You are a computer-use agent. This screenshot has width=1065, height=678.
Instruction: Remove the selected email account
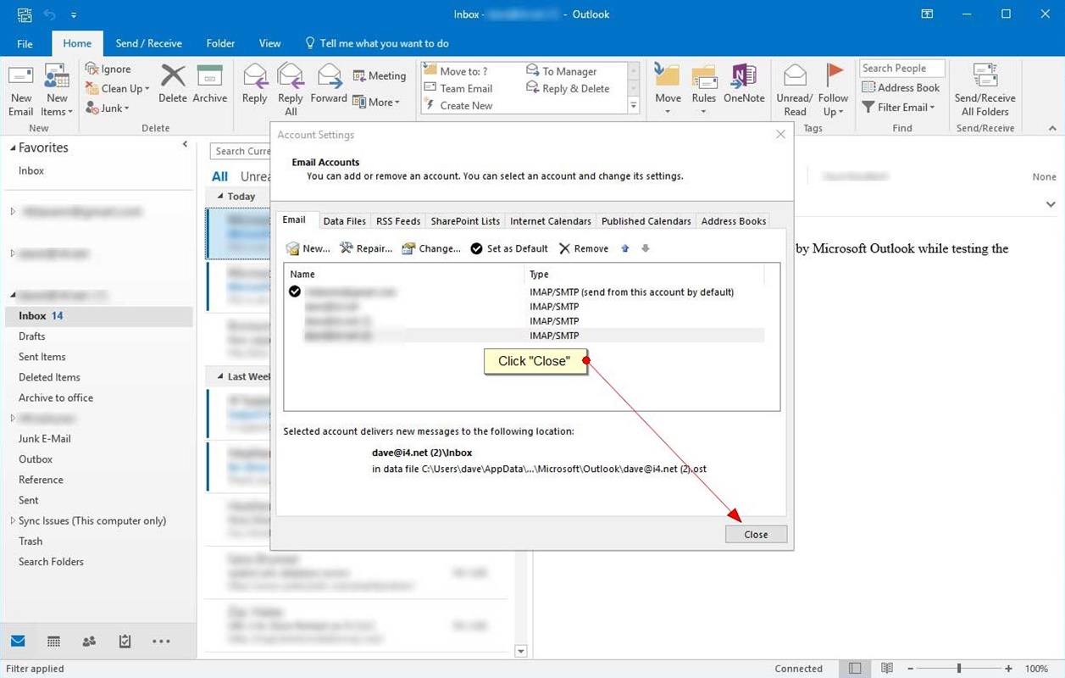584,248
